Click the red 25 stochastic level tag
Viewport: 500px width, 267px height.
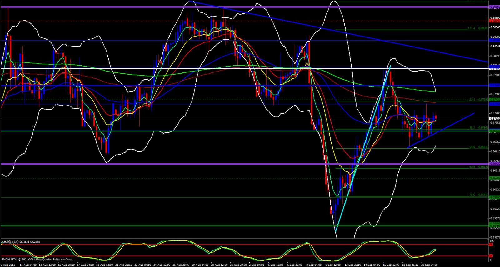click(x=492, y=256)
